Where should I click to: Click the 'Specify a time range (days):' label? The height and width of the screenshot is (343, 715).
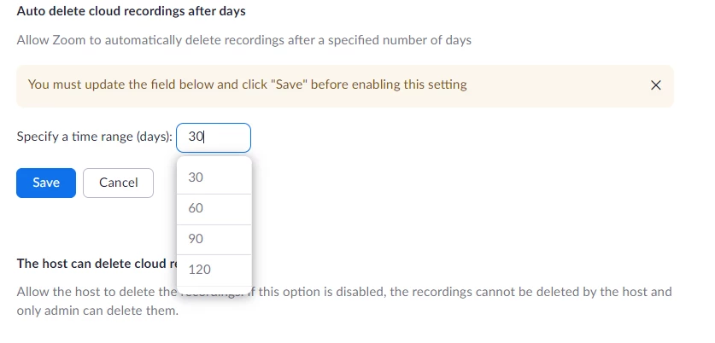(x=95, y=137)
